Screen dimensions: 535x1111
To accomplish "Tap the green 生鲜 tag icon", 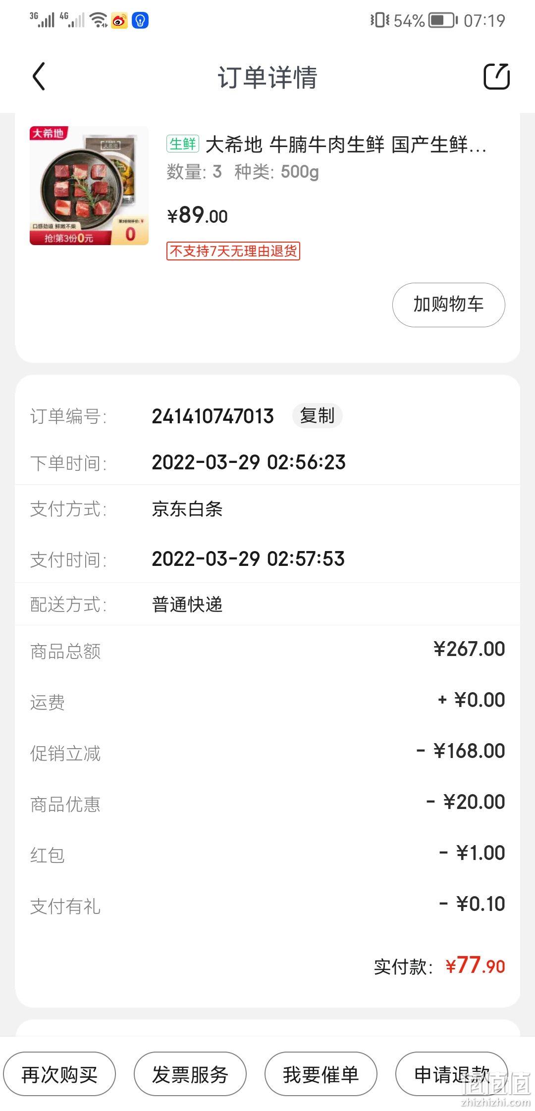I will 183,144.
